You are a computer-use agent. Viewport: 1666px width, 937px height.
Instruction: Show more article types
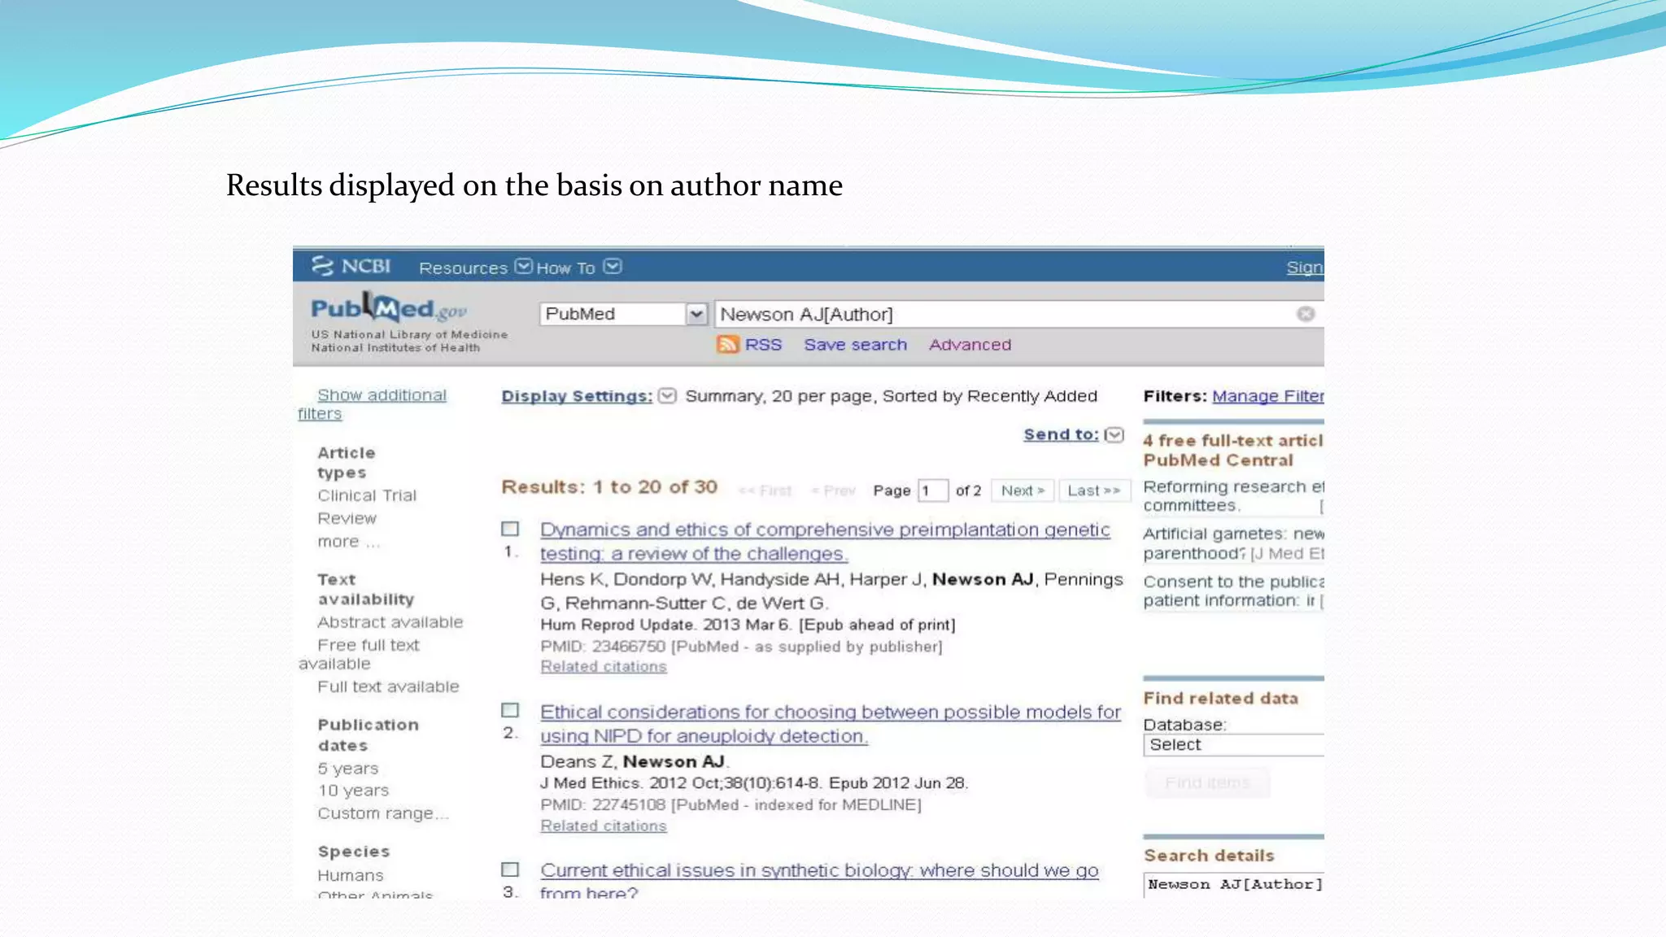(x=348, y=542)
